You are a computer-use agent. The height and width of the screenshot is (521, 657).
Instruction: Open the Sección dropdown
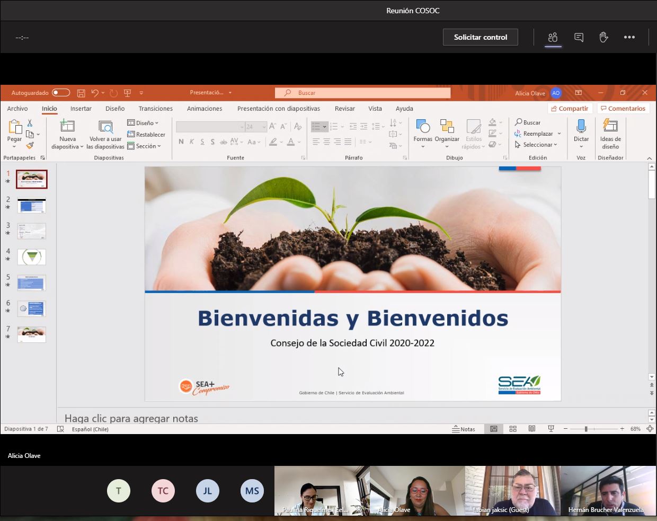[144, 146]
